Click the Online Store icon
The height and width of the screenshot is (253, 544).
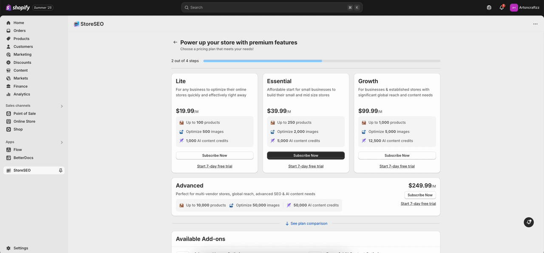point(8,122)
